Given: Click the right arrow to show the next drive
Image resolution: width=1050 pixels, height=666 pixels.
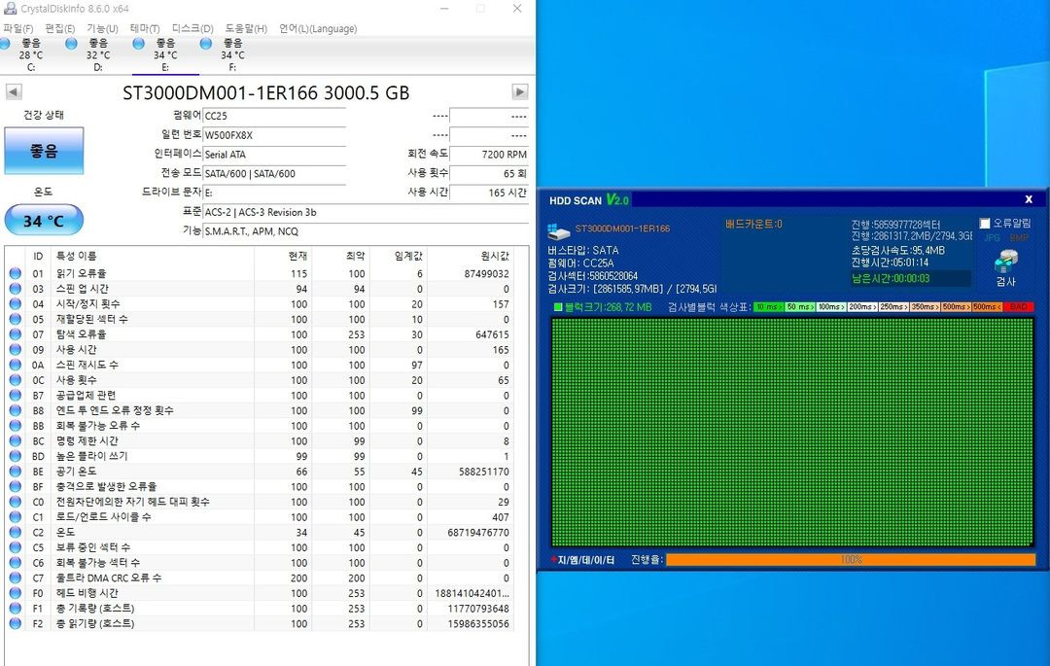Looking at the screenshot, I should tap(520, 91).
